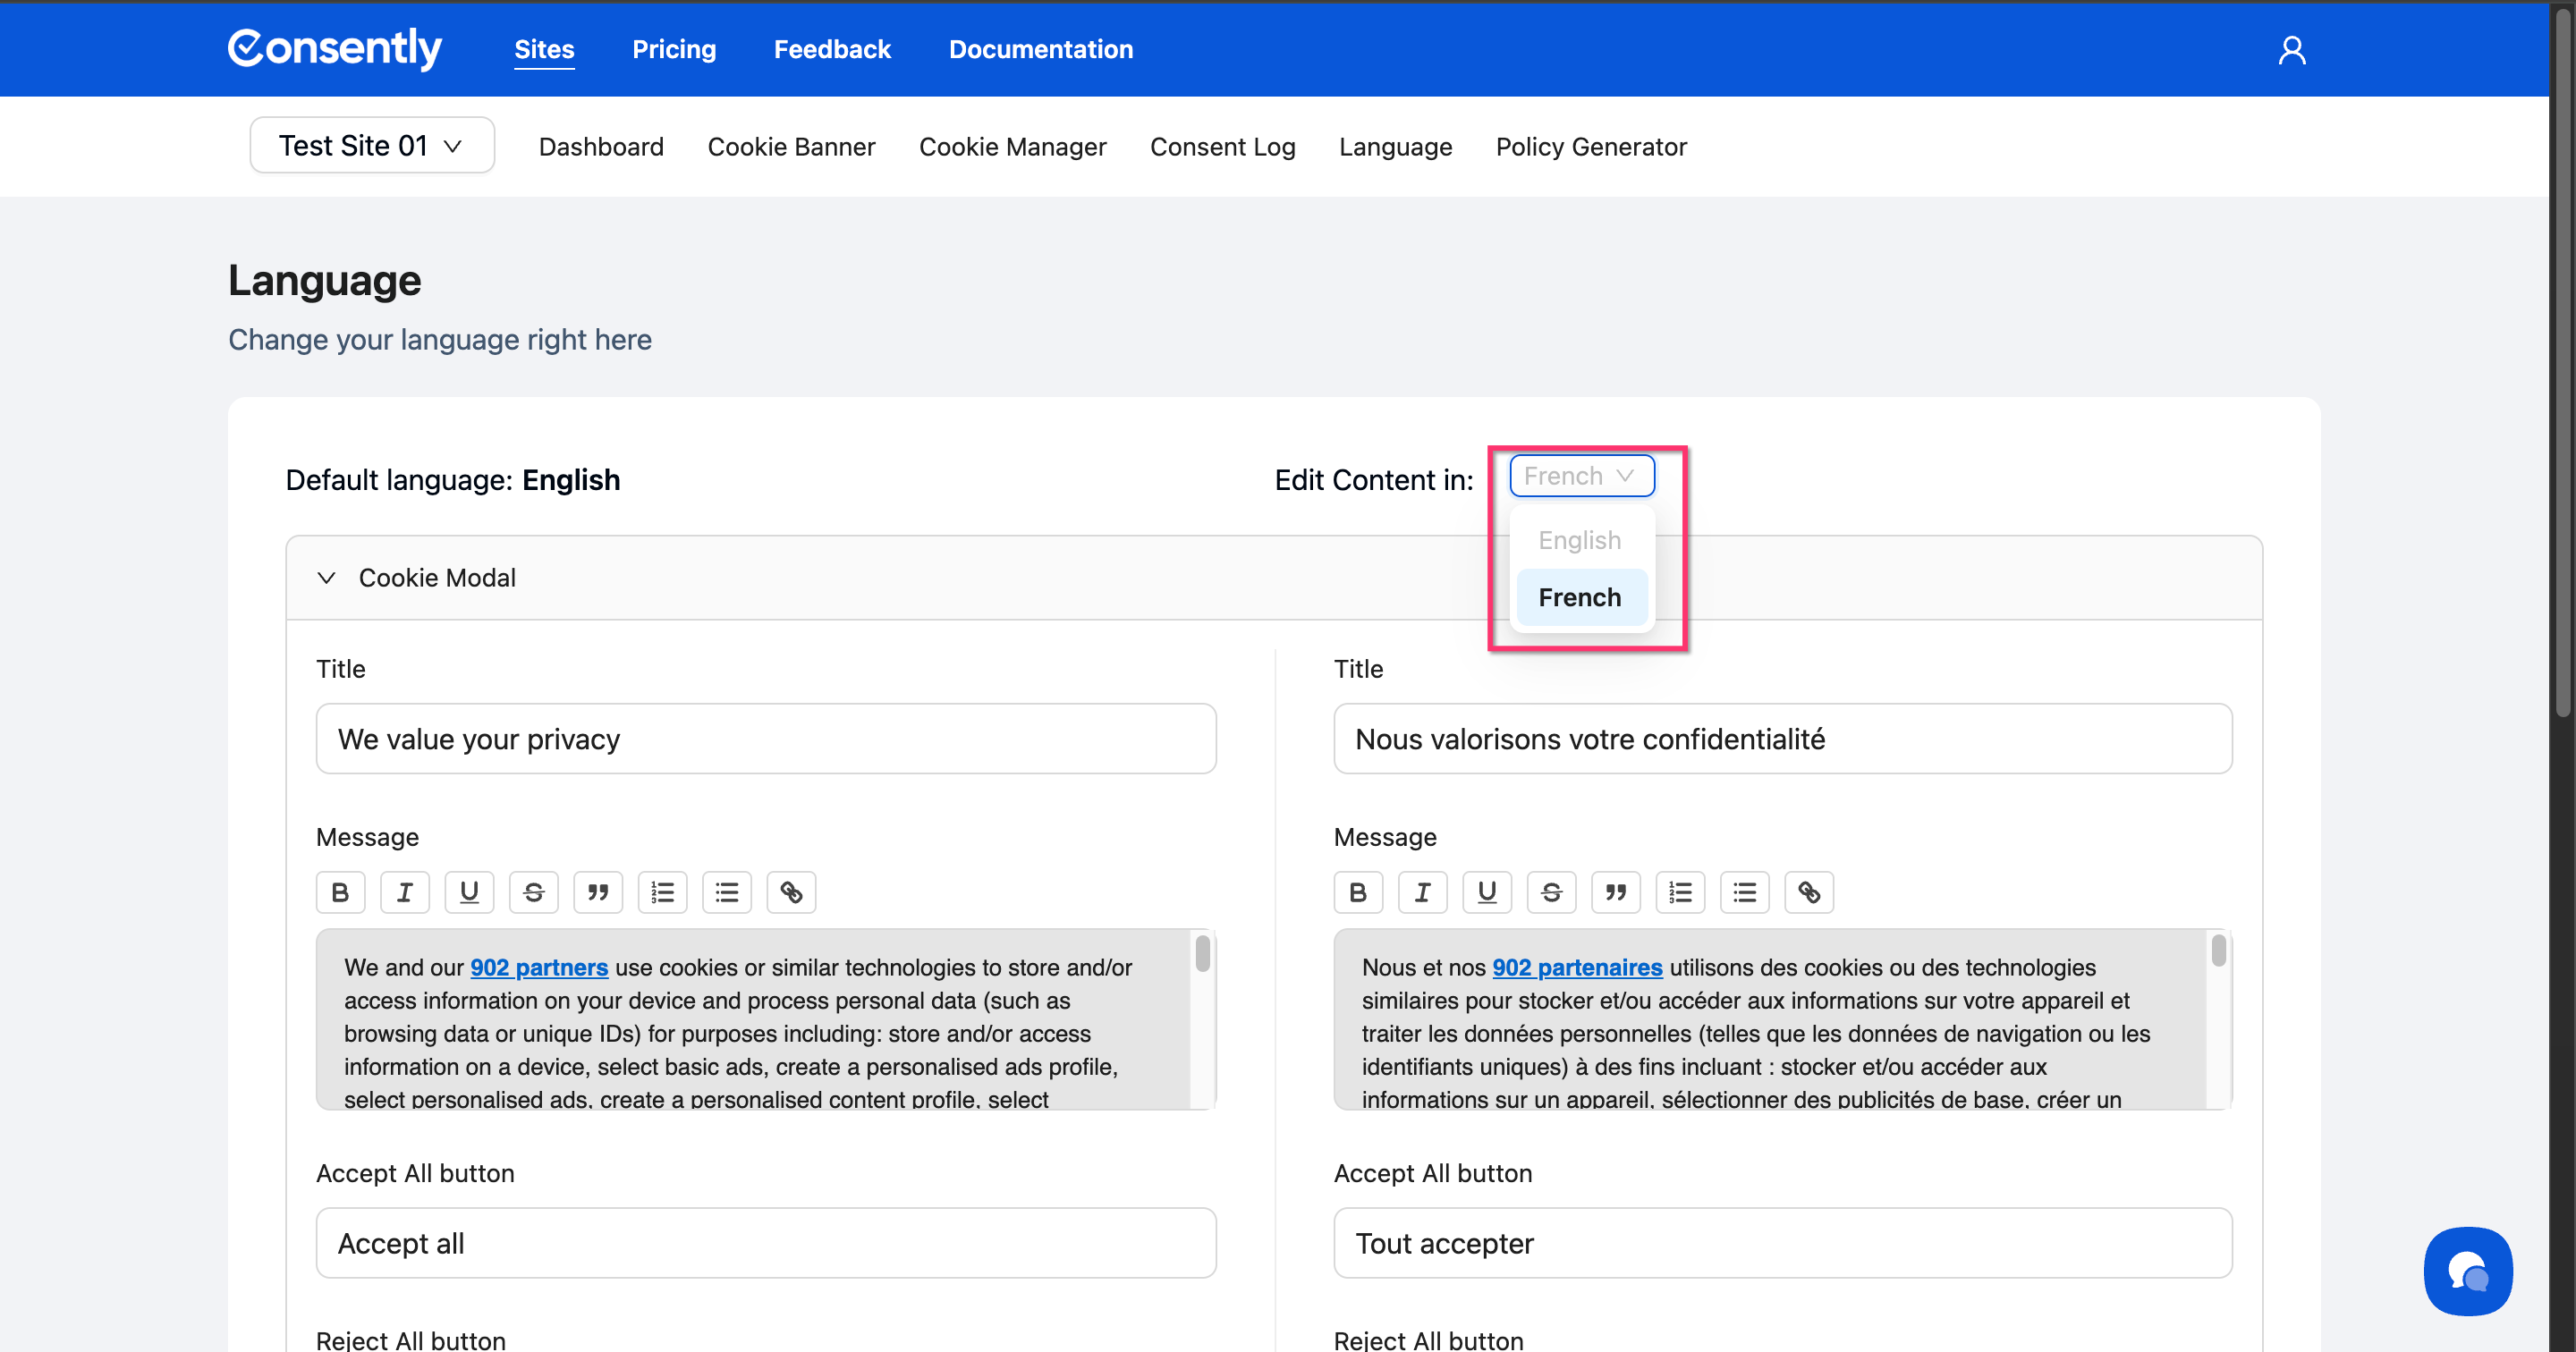Click the 902 partenaires link

(1577, 967)
